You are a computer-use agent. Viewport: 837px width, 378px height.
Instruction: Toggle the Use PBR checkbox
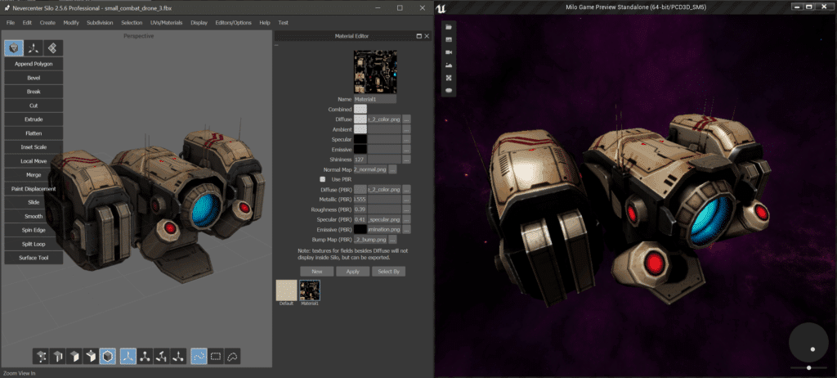(322, 179)
